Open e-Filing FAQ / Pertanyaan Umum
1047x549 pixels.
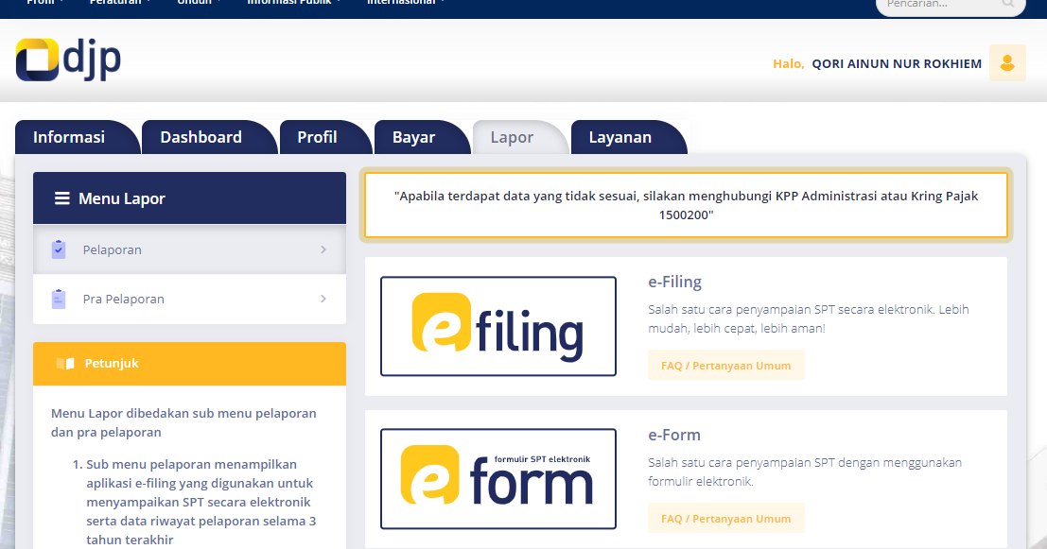(725, 366)
